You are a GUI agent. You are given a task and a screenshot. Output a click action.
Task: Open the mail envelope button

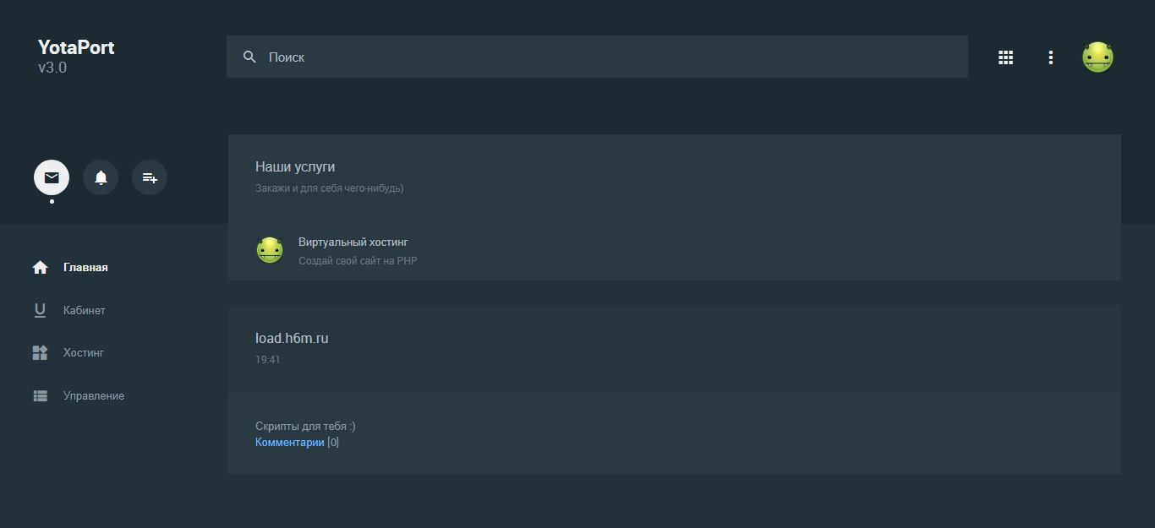(x=52, y=177)
